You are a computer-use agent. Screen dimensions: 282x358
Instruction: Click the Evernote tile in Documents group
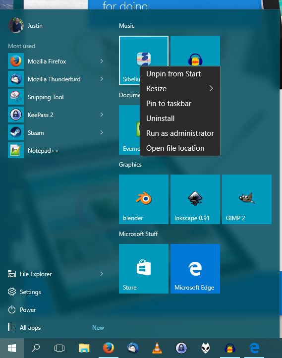pyautogui.click(x=129, y=130)
